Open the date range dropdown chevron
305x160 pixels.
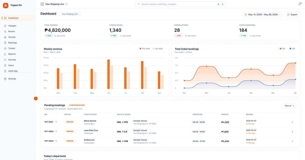280,14
